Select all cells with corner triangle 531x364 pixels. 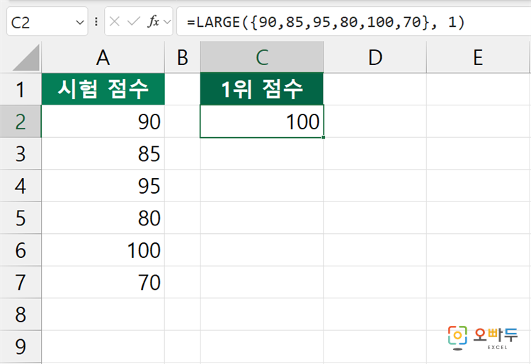[25, 58]
